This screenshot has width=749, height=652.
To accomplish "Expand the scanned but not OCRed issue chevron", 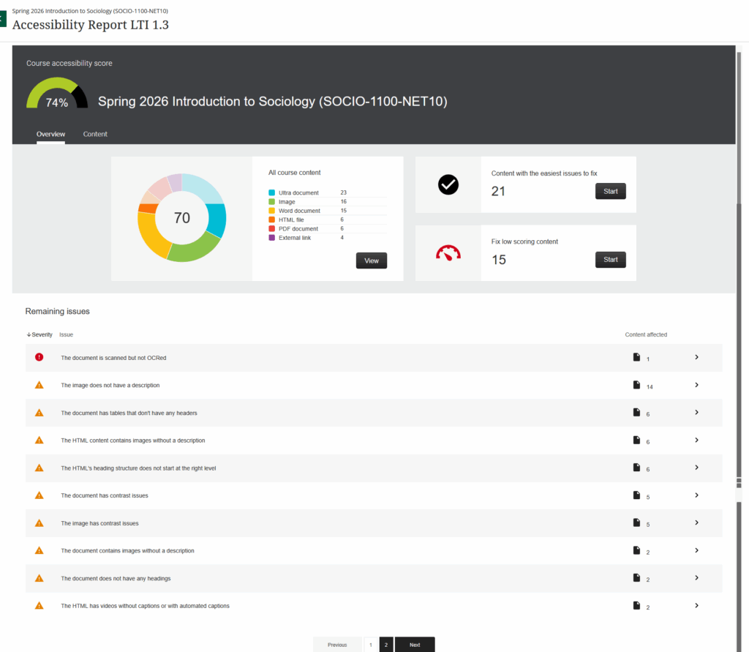I will click(696, 357).
